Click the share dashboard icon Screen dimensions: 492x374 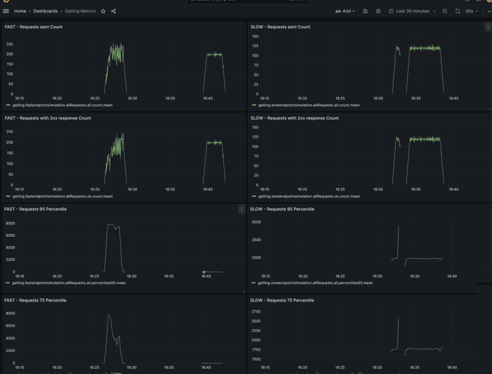point(113,11)
